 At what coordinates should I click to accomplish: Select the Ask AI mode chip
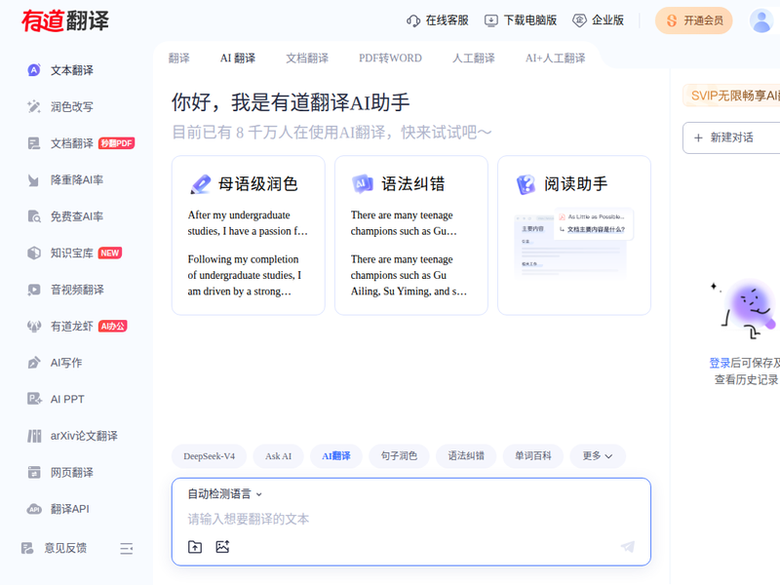[278, 456]
